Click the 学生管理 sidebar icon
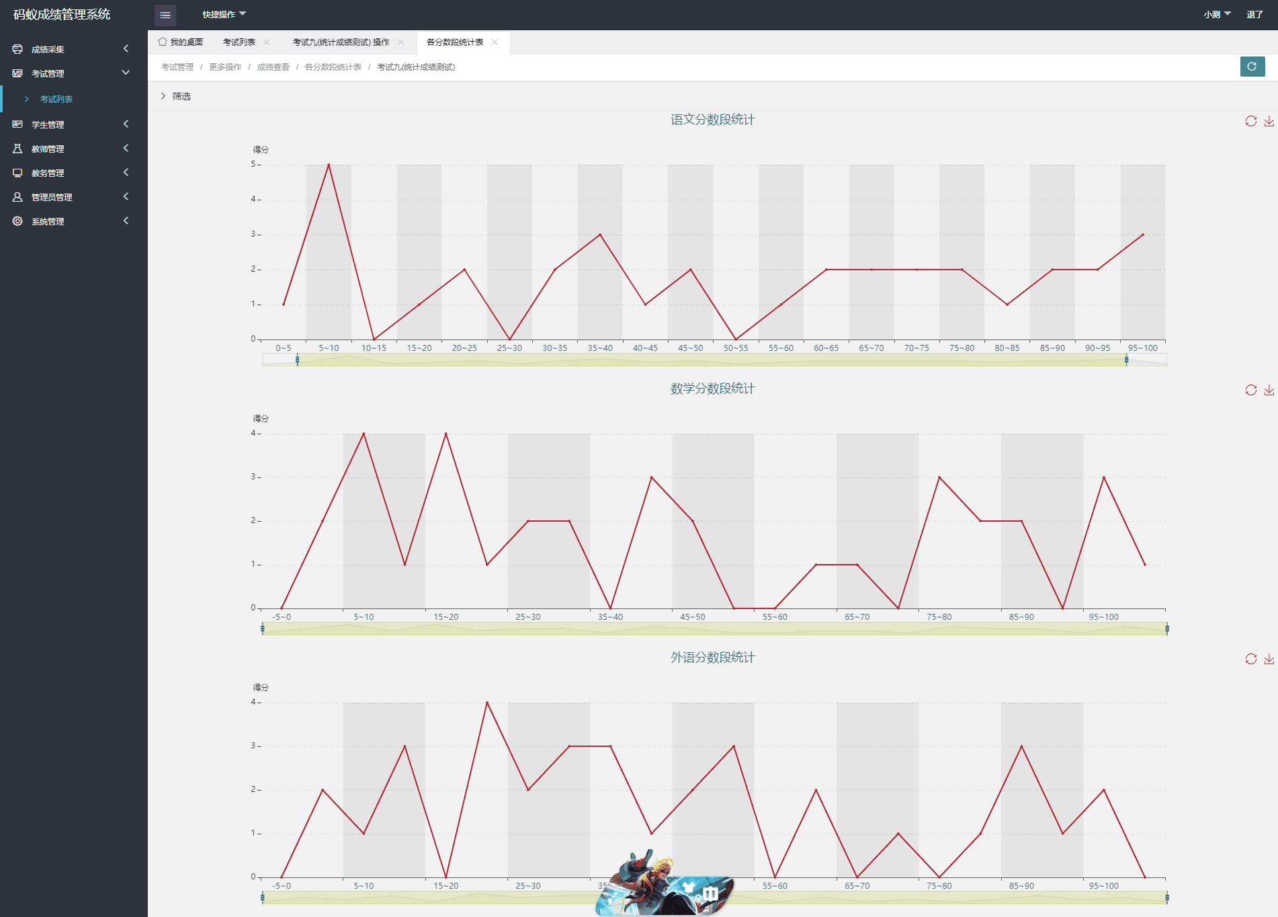Screen dimensions: 1278x917 pos(17,124)
